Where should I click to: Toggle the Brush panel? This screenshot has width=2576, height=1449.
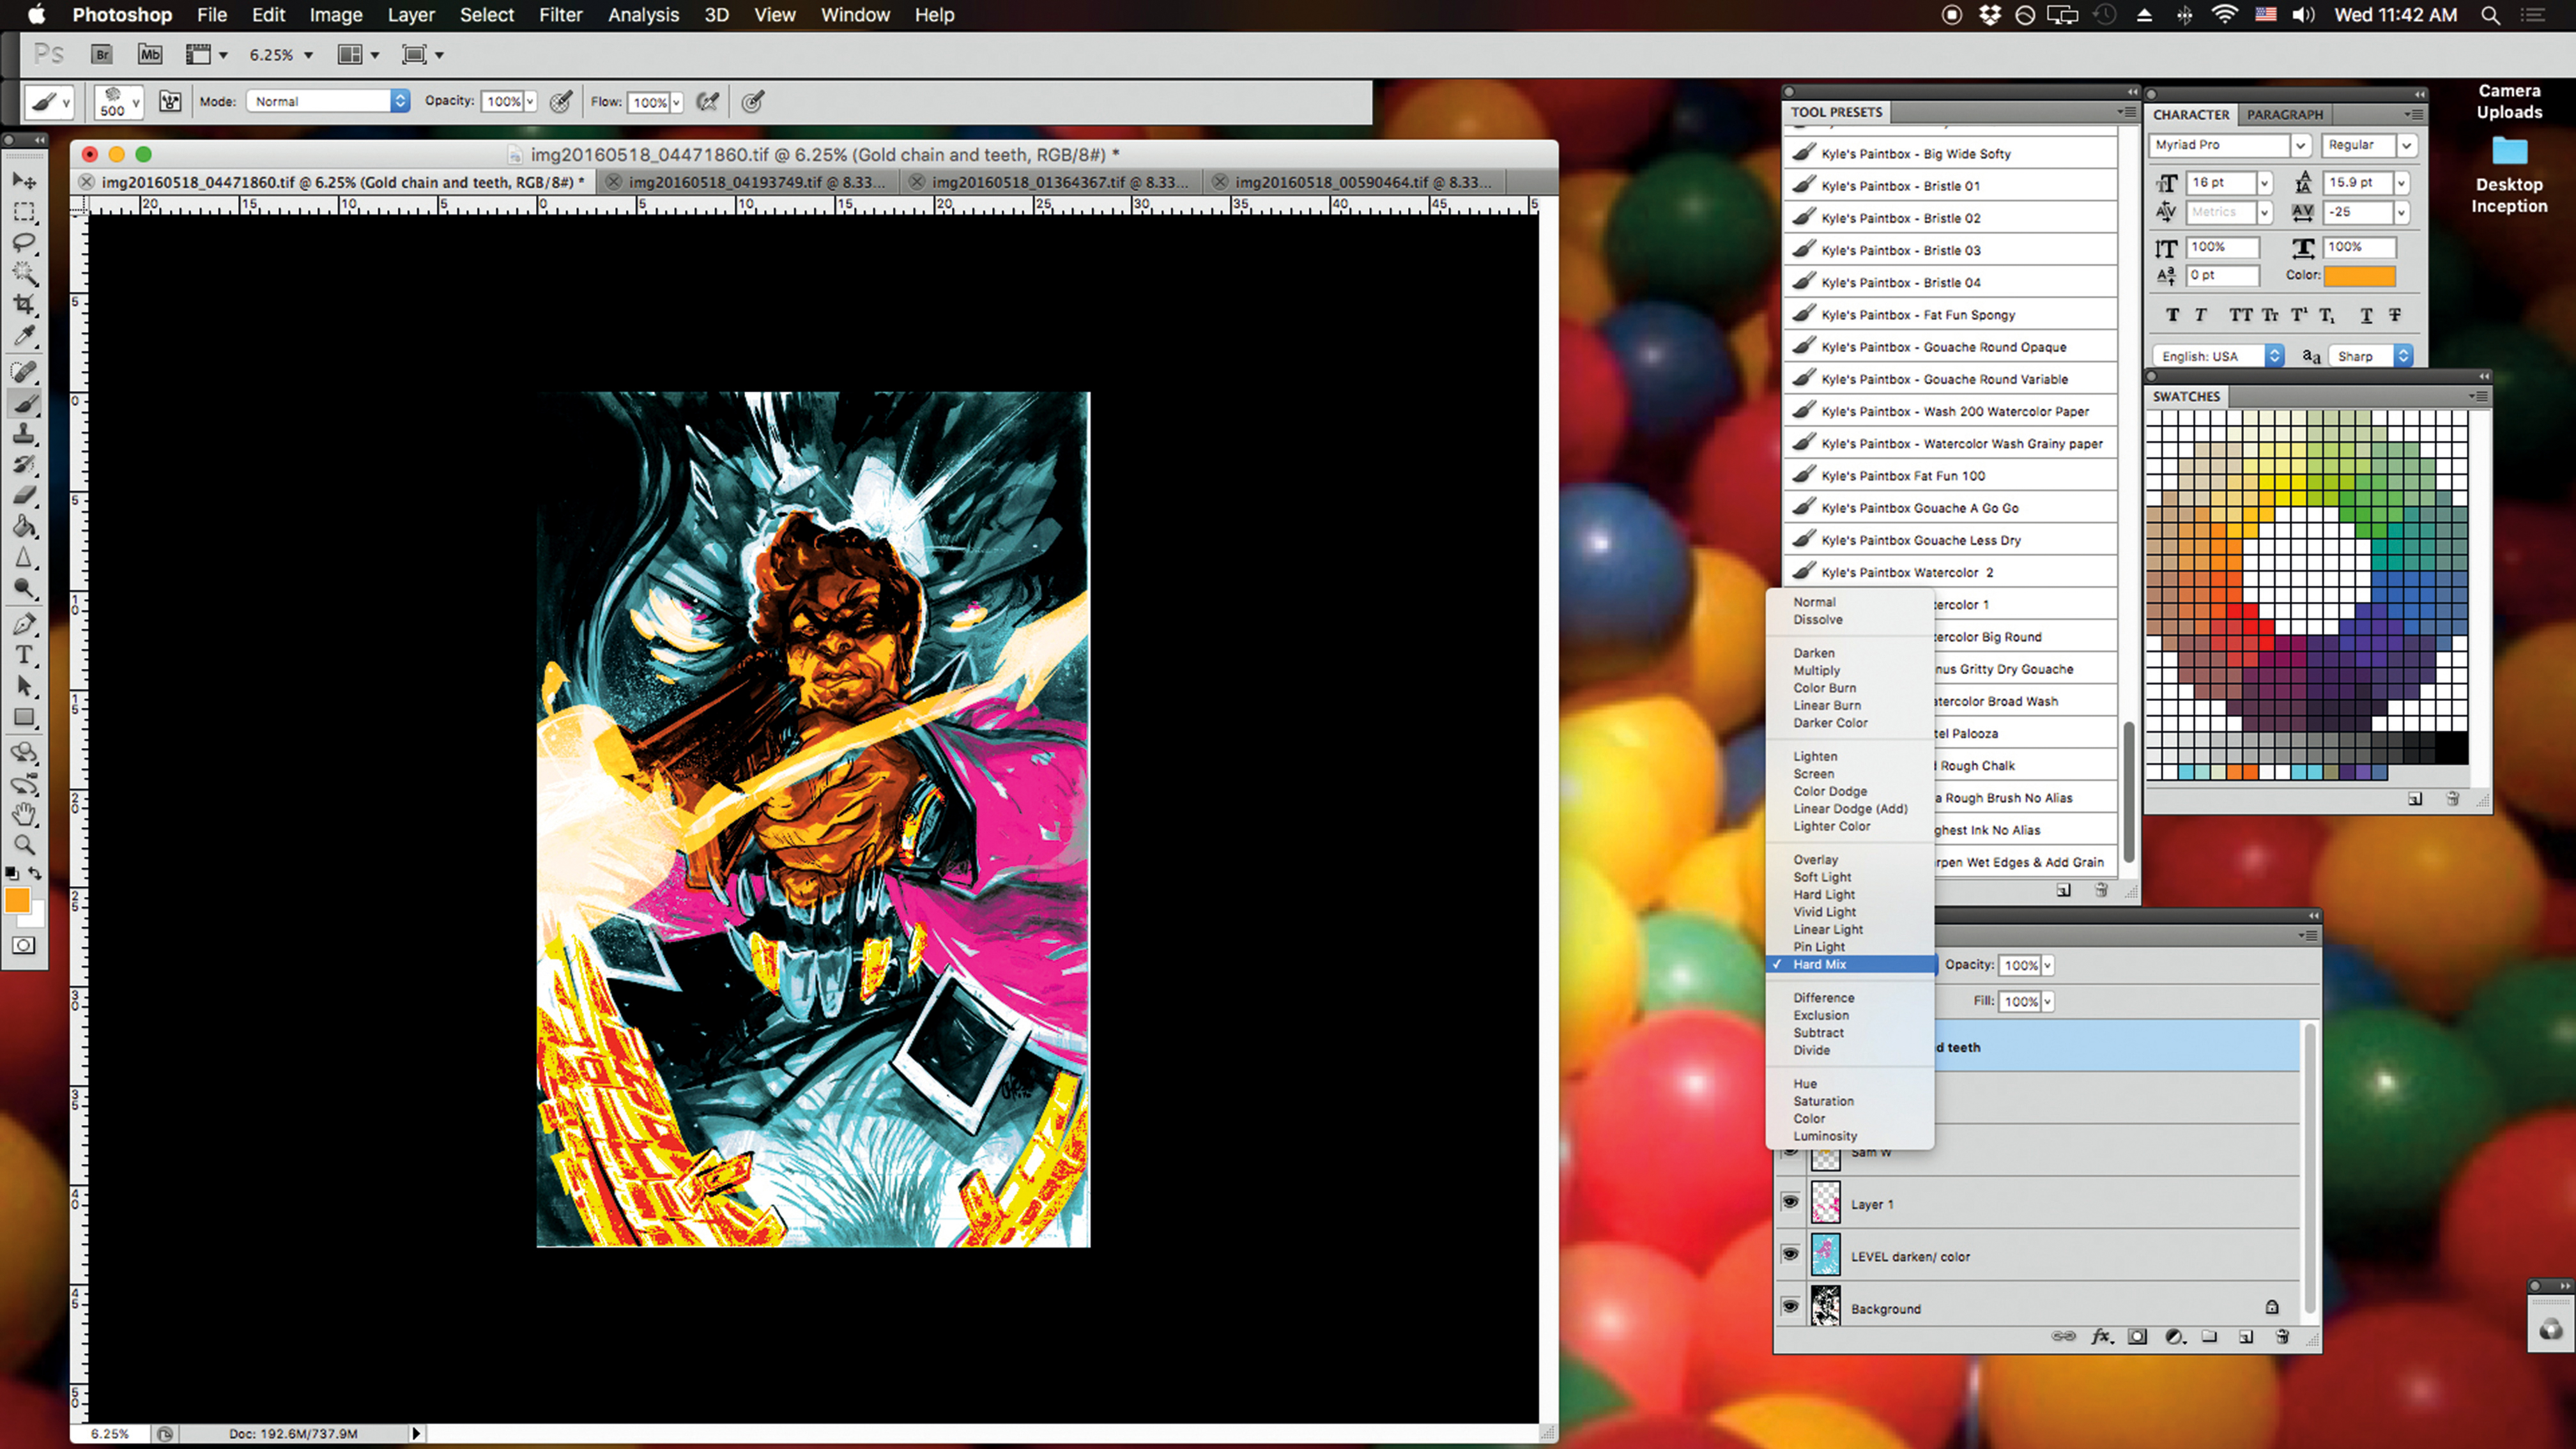[170, 101]
